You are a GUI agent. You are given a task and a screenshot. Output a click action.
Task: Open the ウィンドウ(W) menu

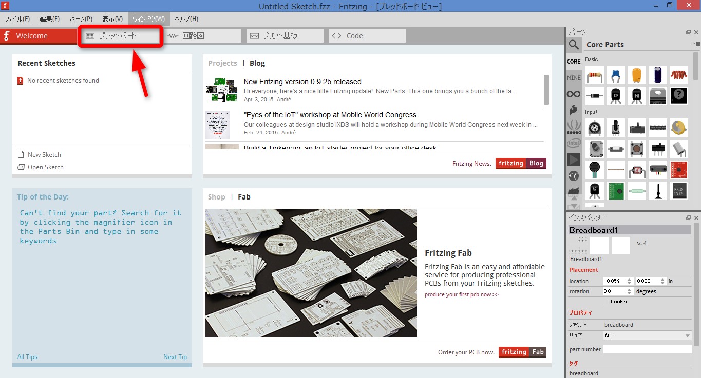click(x=148, y=19)
